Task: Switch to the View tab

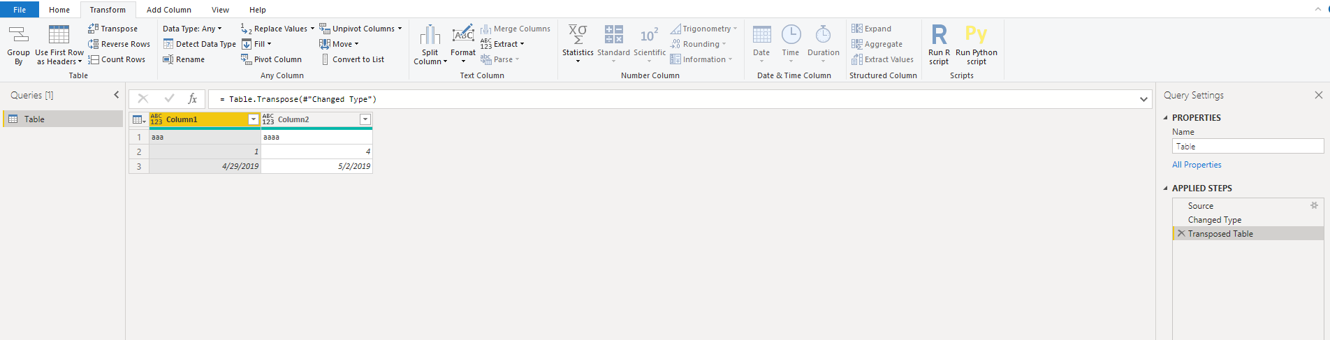Action: pos(221,10)
